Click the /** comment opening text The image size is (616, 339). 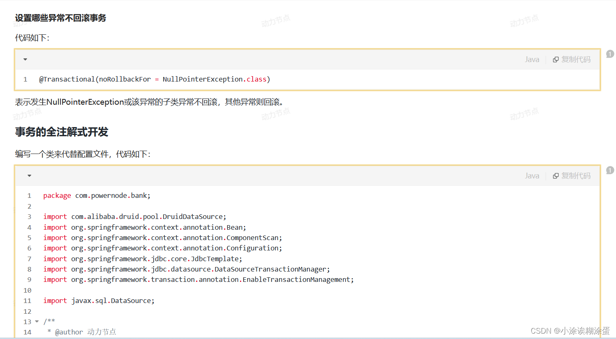[x=49, y=322]
